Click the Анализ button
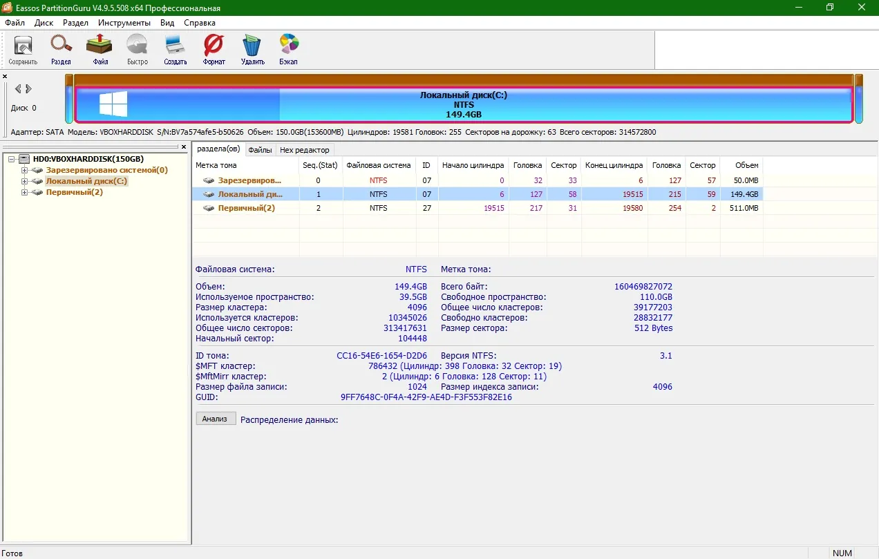This screenshot has width=879, height=559. coord(216,419)
